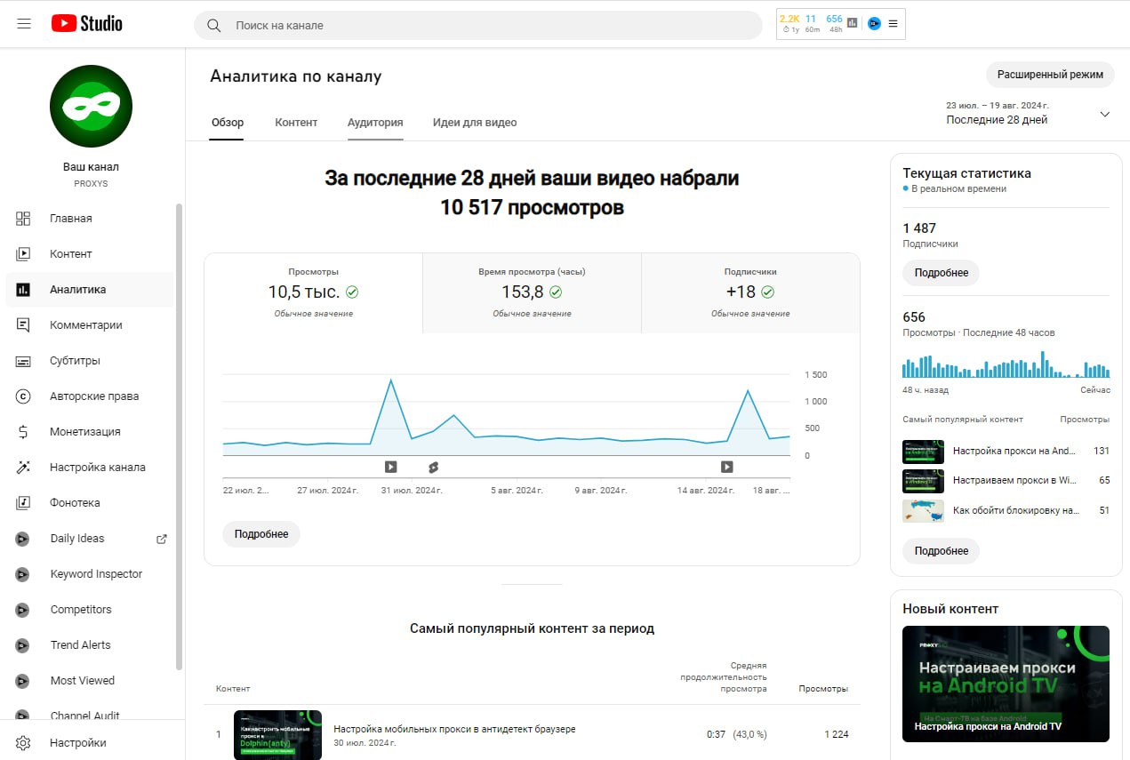The image size is (1130, 760).
Task: Click the YouTube Studio logo
Action: tap(86, 24)
